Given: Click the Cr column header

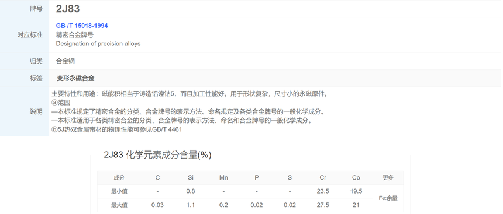Looking at the screenshot, I should tap(323, 177).
